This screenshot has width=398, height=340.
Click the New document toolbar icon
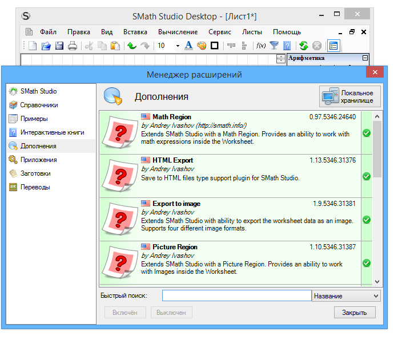(x=33, y=46)
